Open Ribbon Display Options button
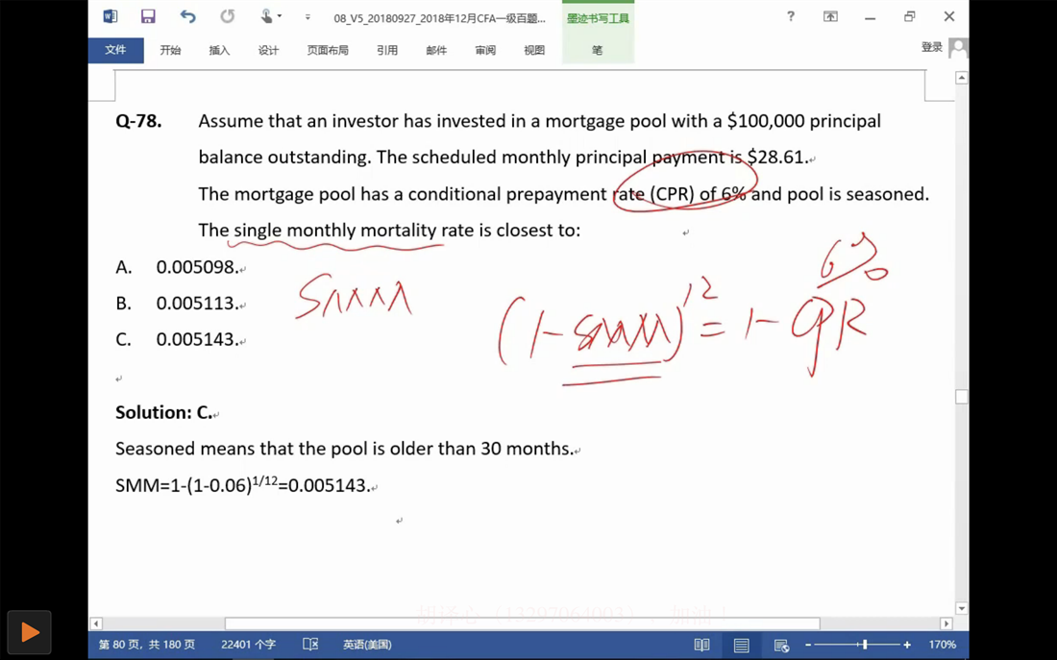Image resolution: width=1057 pixels, height=660 pixels. [x=830, y=17]
